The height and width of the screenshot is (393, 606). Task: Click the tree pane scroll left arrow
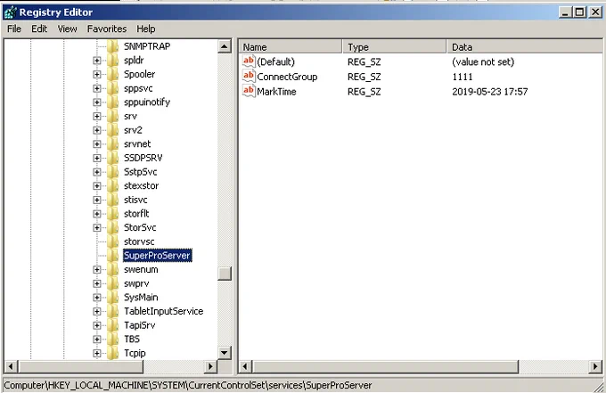(11, 366)
